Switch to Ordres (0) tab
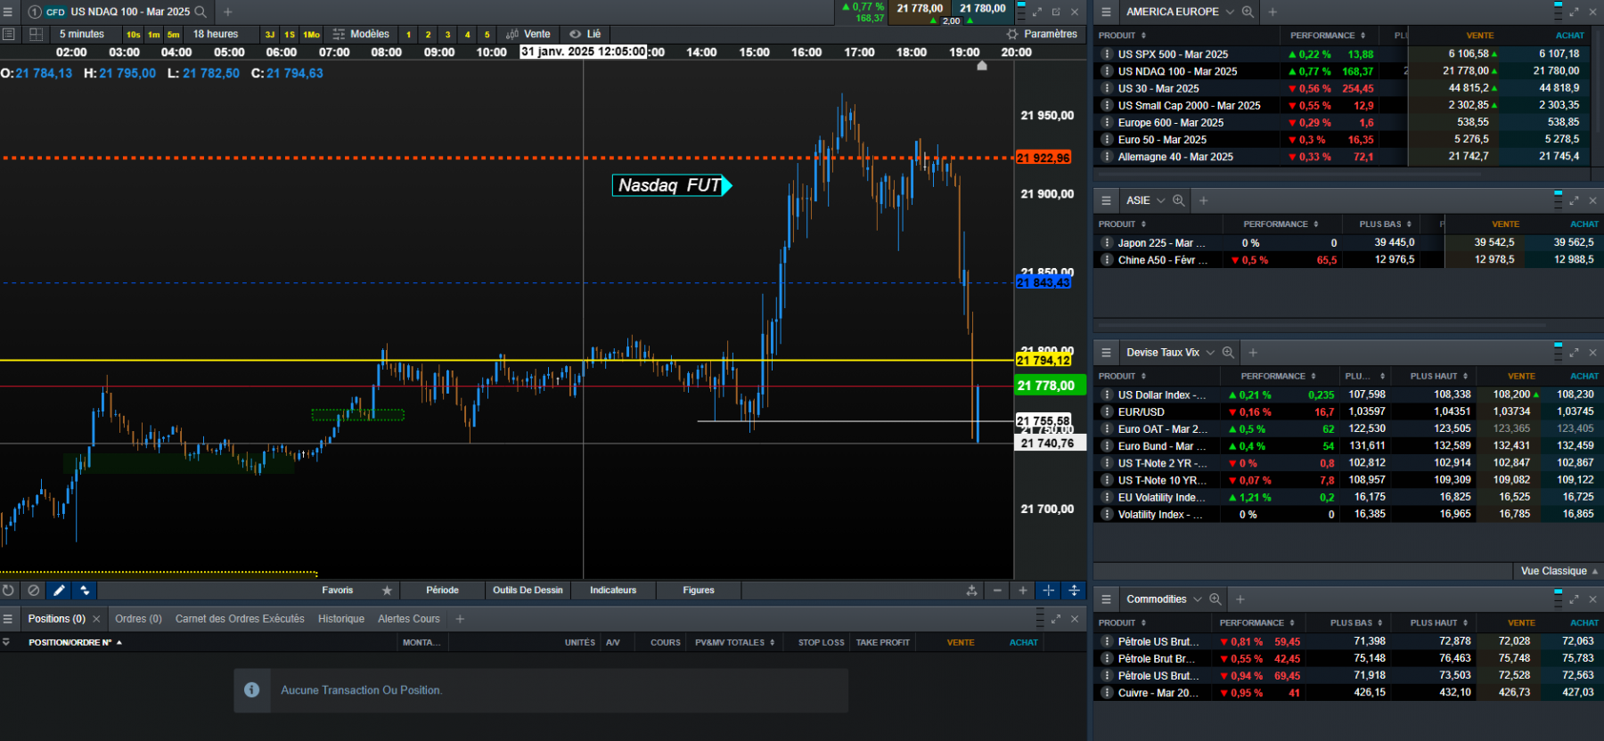Viewport: 1604px width, 741px height. [x=138, y=618]
